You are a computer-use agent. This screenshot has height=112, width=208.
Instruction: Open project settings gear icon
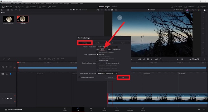[x=204, y=109]
